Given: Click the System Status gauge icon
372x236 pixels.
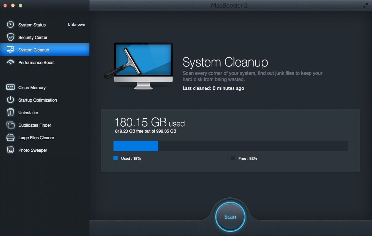Looking at the screenshot, I should coord(10,25).
